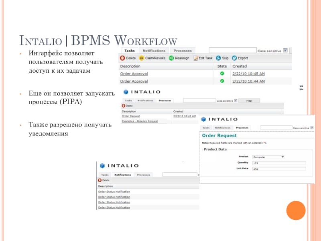Select Processes tab in the notifications window

tap(143, 175)
